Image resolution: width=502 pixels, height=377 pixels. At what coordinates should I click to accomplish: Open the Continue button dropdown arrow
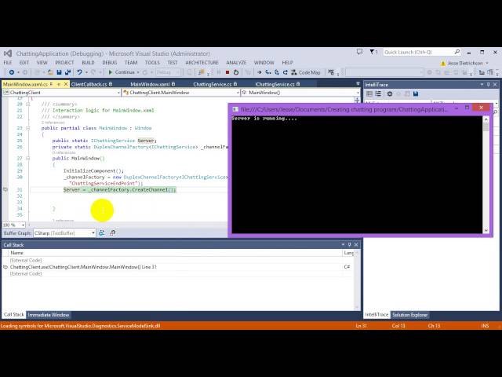138,72
